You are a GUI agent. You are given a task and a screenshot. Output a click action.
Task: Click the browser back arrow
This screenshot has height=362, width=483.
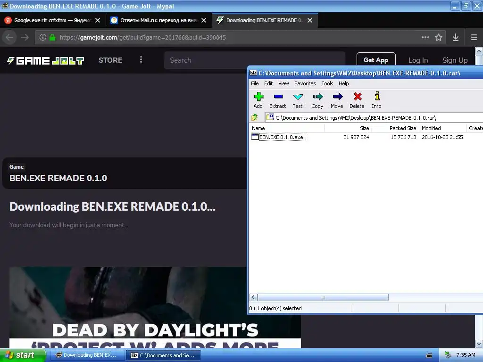9,37
